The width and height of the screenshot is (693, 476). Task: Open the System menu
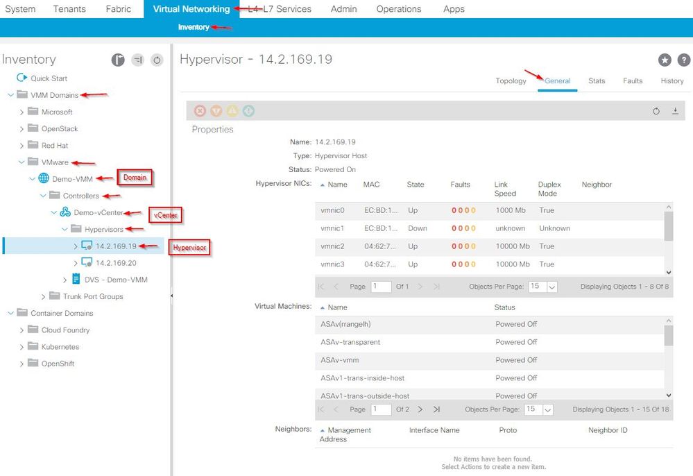tap(20, 9)
